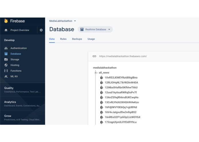Open project settings gear icon
The image size is (199, 142).
click(x=41, y=30)
